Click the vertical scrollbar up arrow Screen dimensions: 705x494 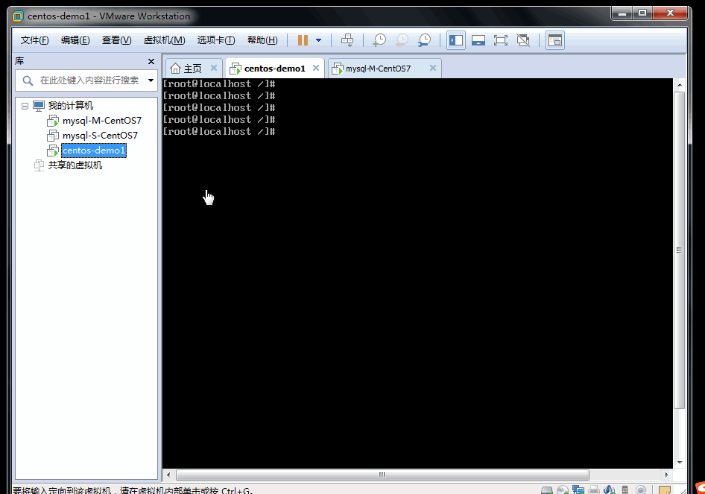pos(680,85)
